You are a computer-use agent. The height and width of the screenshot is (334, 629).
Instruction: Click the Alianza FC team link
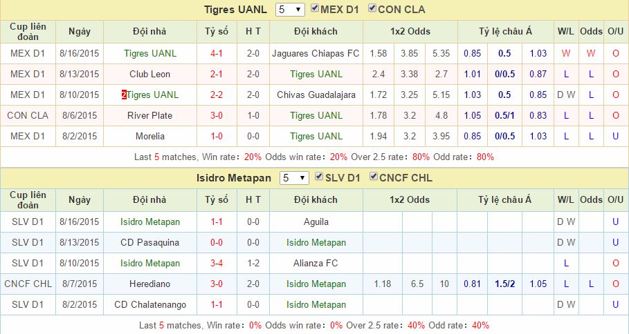[316, 263]
